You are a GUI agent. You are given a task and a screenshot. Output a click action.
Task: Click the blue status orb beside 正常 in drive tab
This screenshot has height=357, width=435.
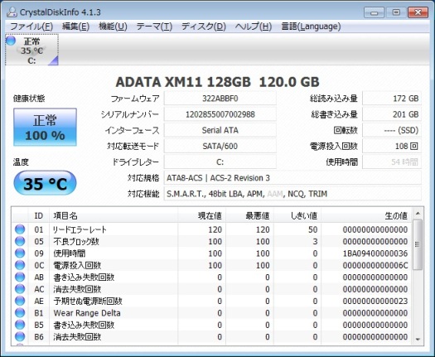(x=11, y=41)
